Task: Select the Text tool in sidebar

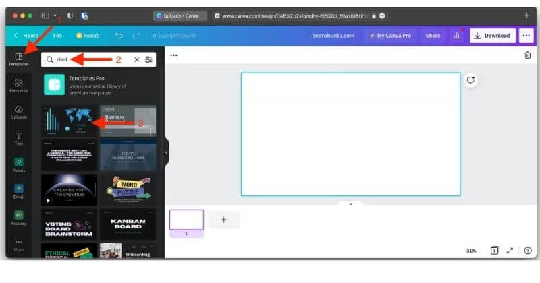Action: 19,138
